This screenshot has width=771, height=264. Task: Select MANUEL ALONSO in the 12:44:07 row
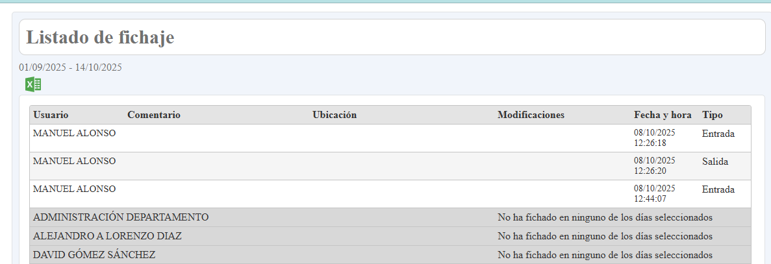pos(74,189)
